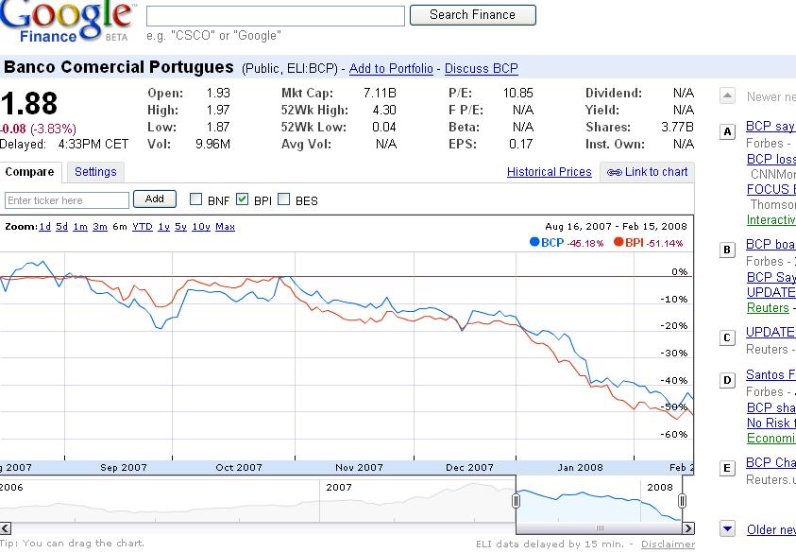Image resolution: width=796 pixels, height=553 pixels.
Task: Click the date range Aug 16, 2007 - Feb 15, 2008
Action: (616, 226)
